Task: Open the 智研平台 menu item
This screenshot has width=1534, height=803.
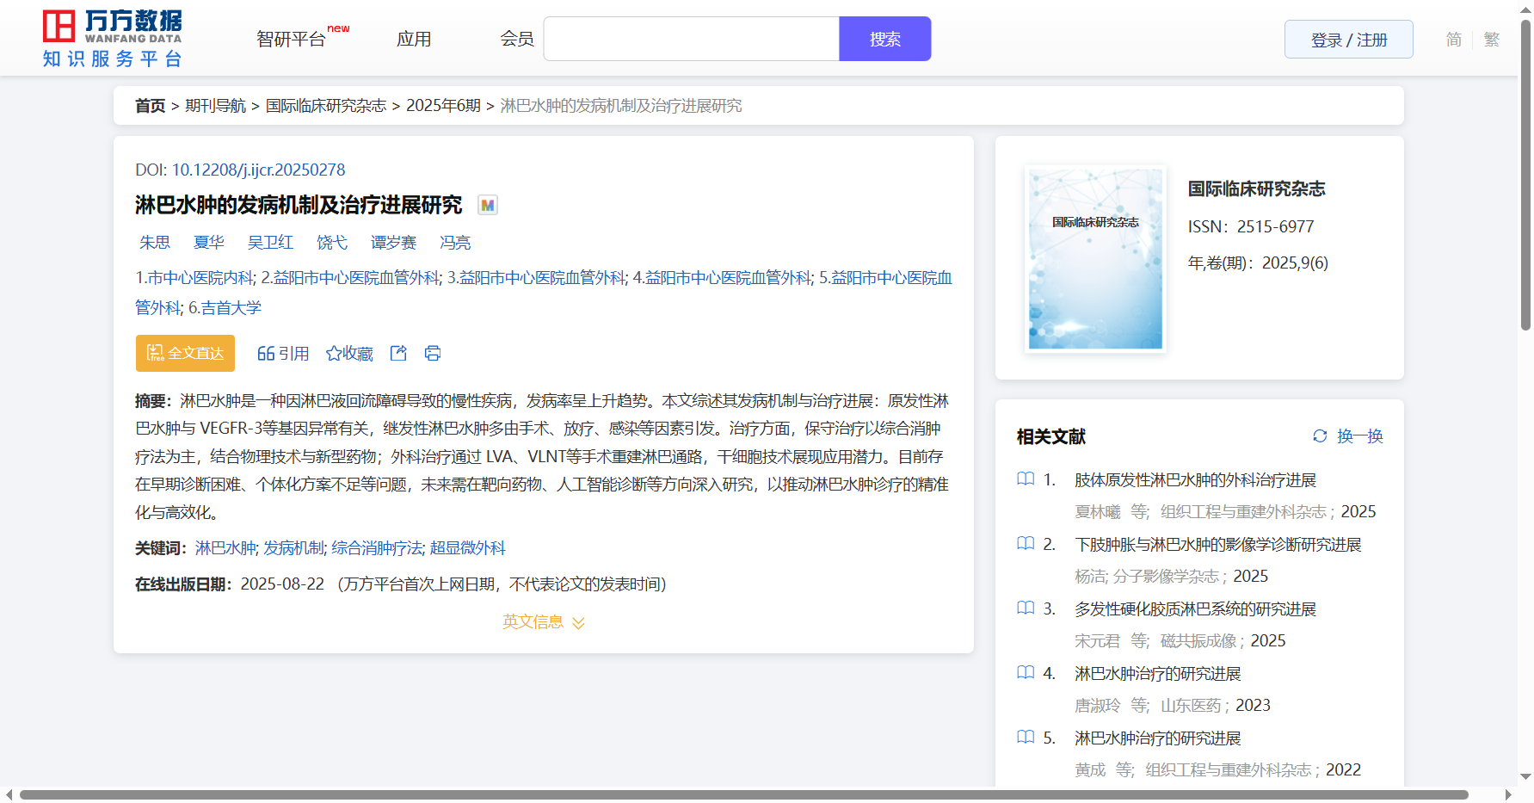Action: [x=292, y=40]
